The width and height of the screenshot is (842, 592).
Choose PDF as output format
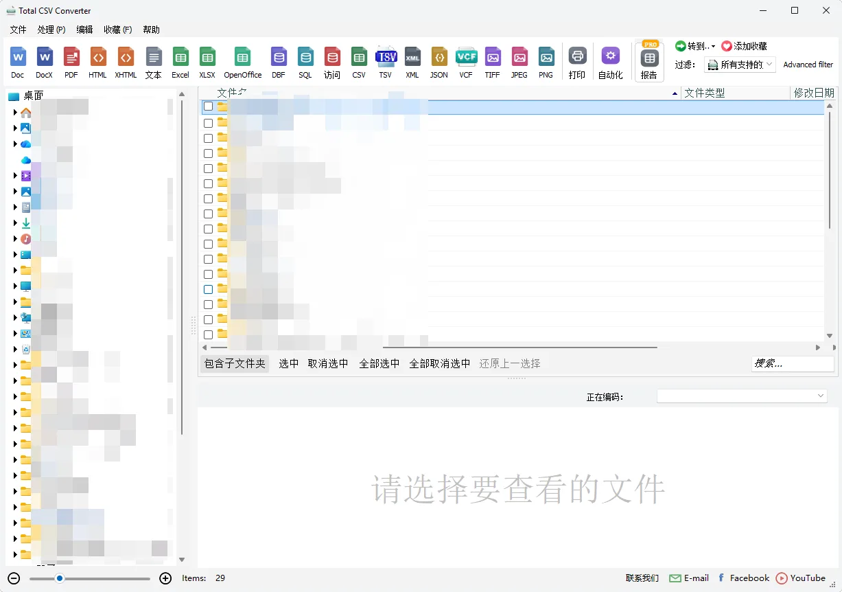(x=71, y=62)
